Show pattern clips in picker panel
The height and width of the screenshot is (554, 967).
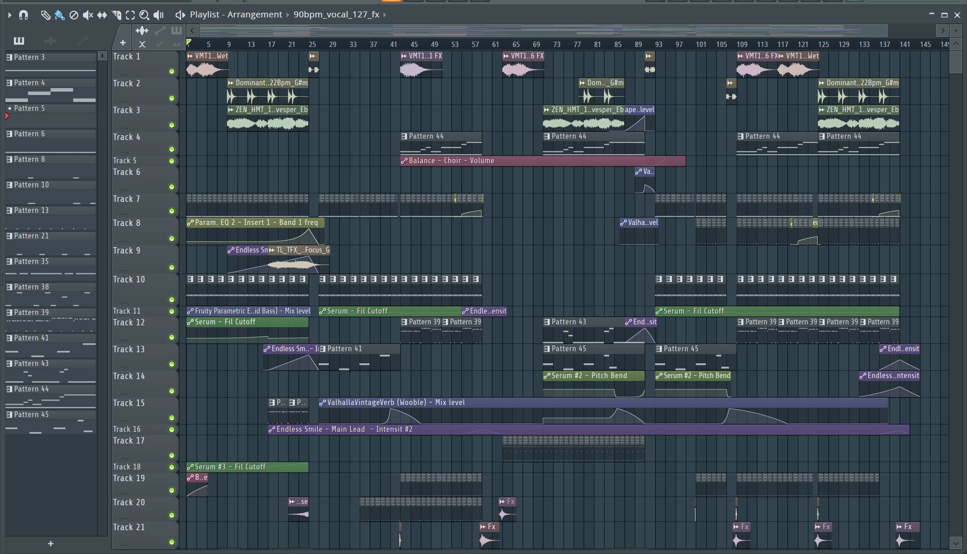[19, 40]
